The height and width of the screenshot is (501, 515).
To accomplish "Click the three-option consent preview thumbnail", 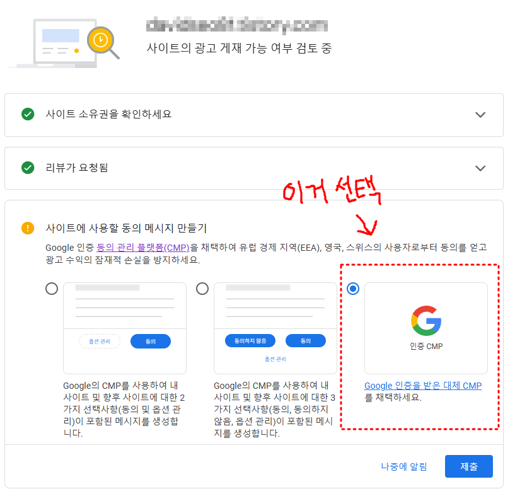I will pyautogui.click(x=275, y=328).
